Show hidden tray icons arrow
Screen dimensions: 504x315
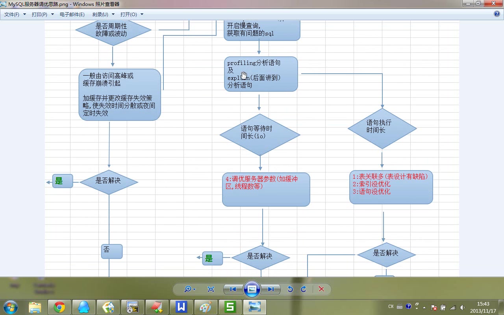pos(424,308)
